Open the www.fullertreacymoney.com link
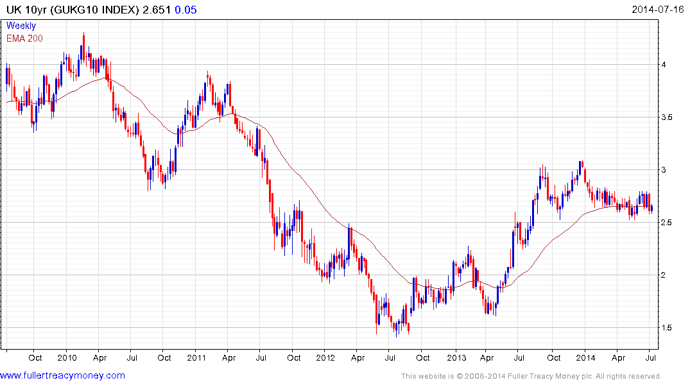Image resolution: width=690 pixels, height=385 pixels. click(x=62, y=375)
